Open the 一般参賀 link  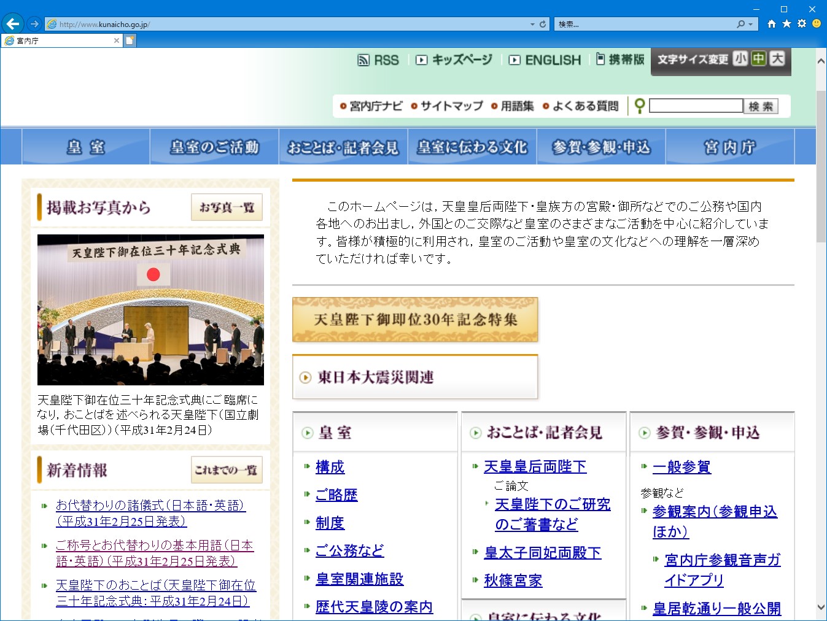click(681, 467)
